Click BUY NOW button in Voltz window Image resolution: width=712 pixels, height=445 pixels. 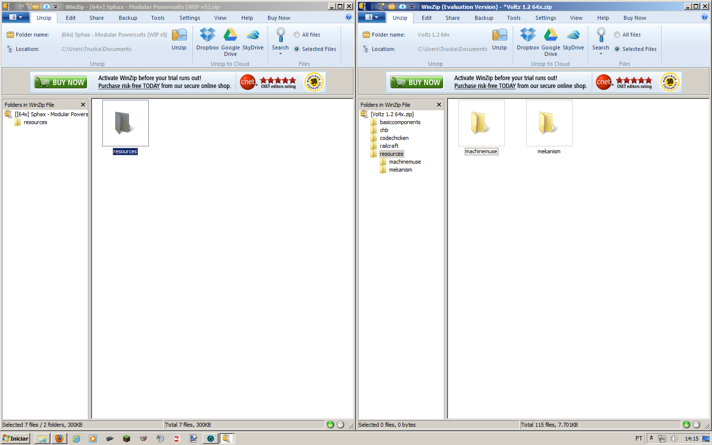(417, 82)
